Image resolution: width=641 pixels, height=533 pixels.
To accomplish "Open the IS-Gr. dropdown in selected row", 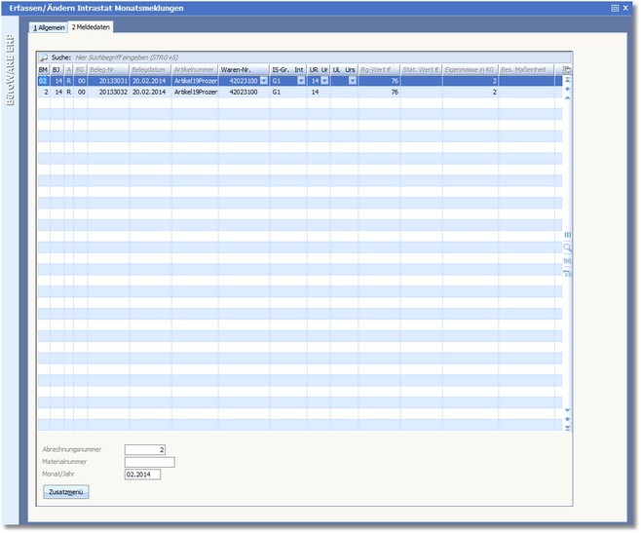I will tap(300, 81).
